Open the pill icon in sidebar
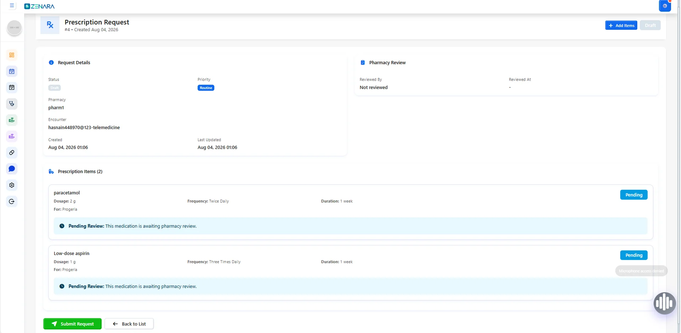 coord(12,153)
